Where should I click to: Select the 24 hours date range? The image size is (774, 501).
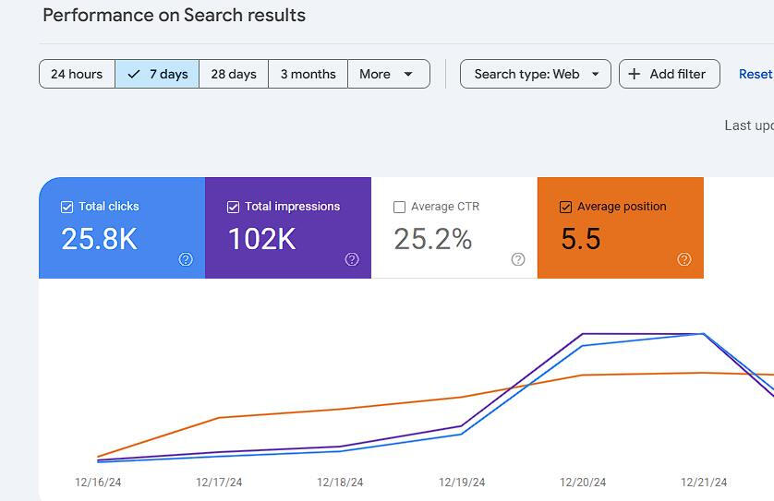pyautogui.click(x=77, y=74)
